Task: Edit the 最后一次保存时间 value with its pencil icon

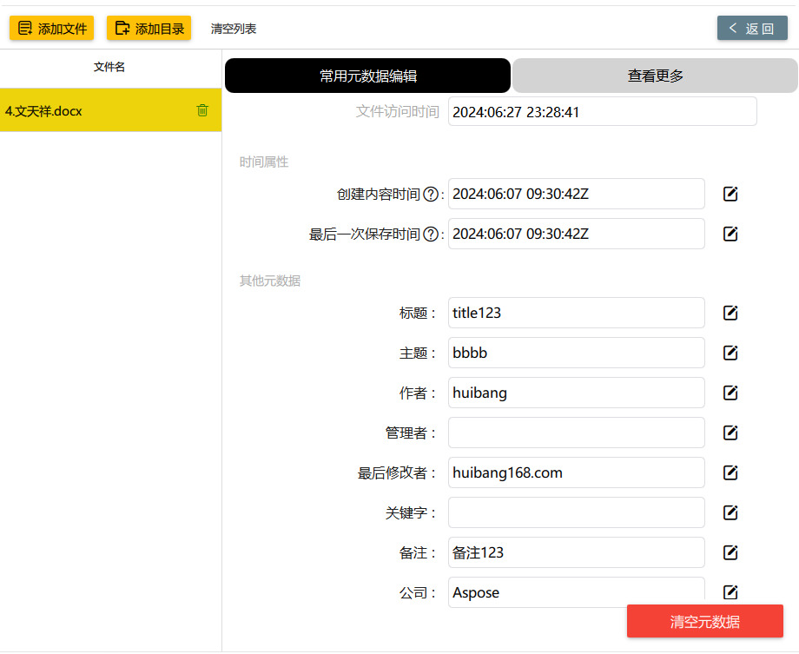Action: [x=730, y=234]
